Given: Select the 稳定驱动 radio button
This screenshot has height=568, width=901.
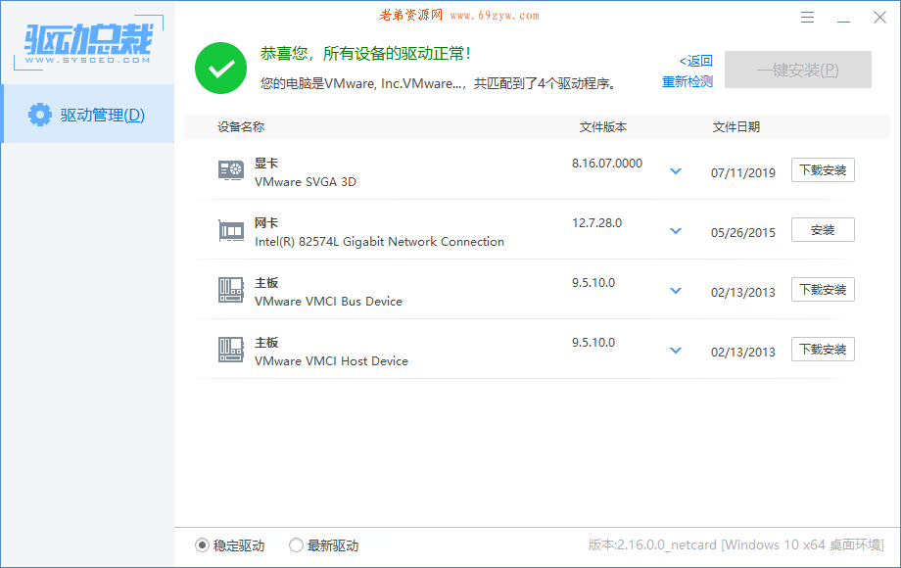Looking at the screenshot, I should pos(202,545).
